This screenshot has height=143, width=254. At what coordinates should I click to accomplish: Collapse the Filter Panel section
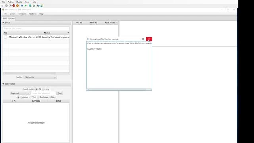(3, 84)
